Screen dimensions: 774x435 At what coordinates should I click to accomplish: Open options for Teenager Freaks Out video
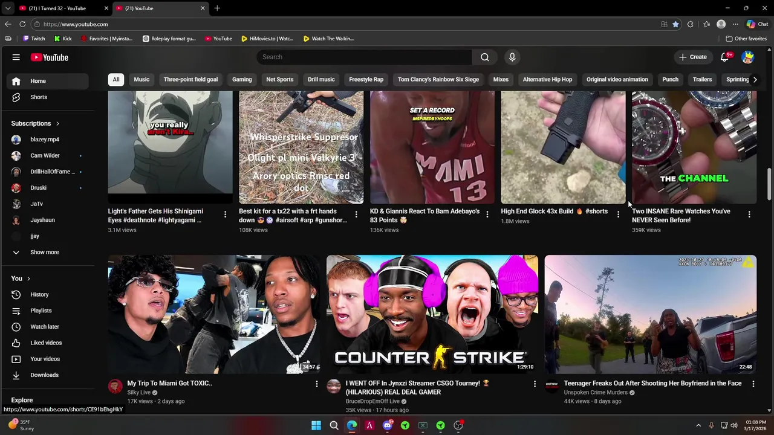point(753,384)
